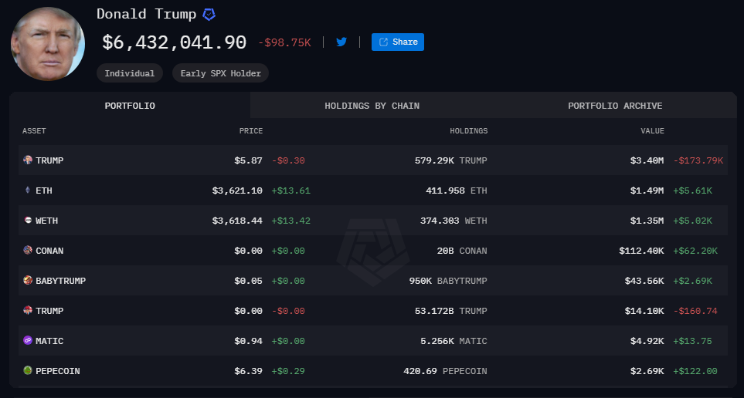Screen dimensions: 744x398
Task: Open the Portfolio Archive tab
Action: pos(614,106)
